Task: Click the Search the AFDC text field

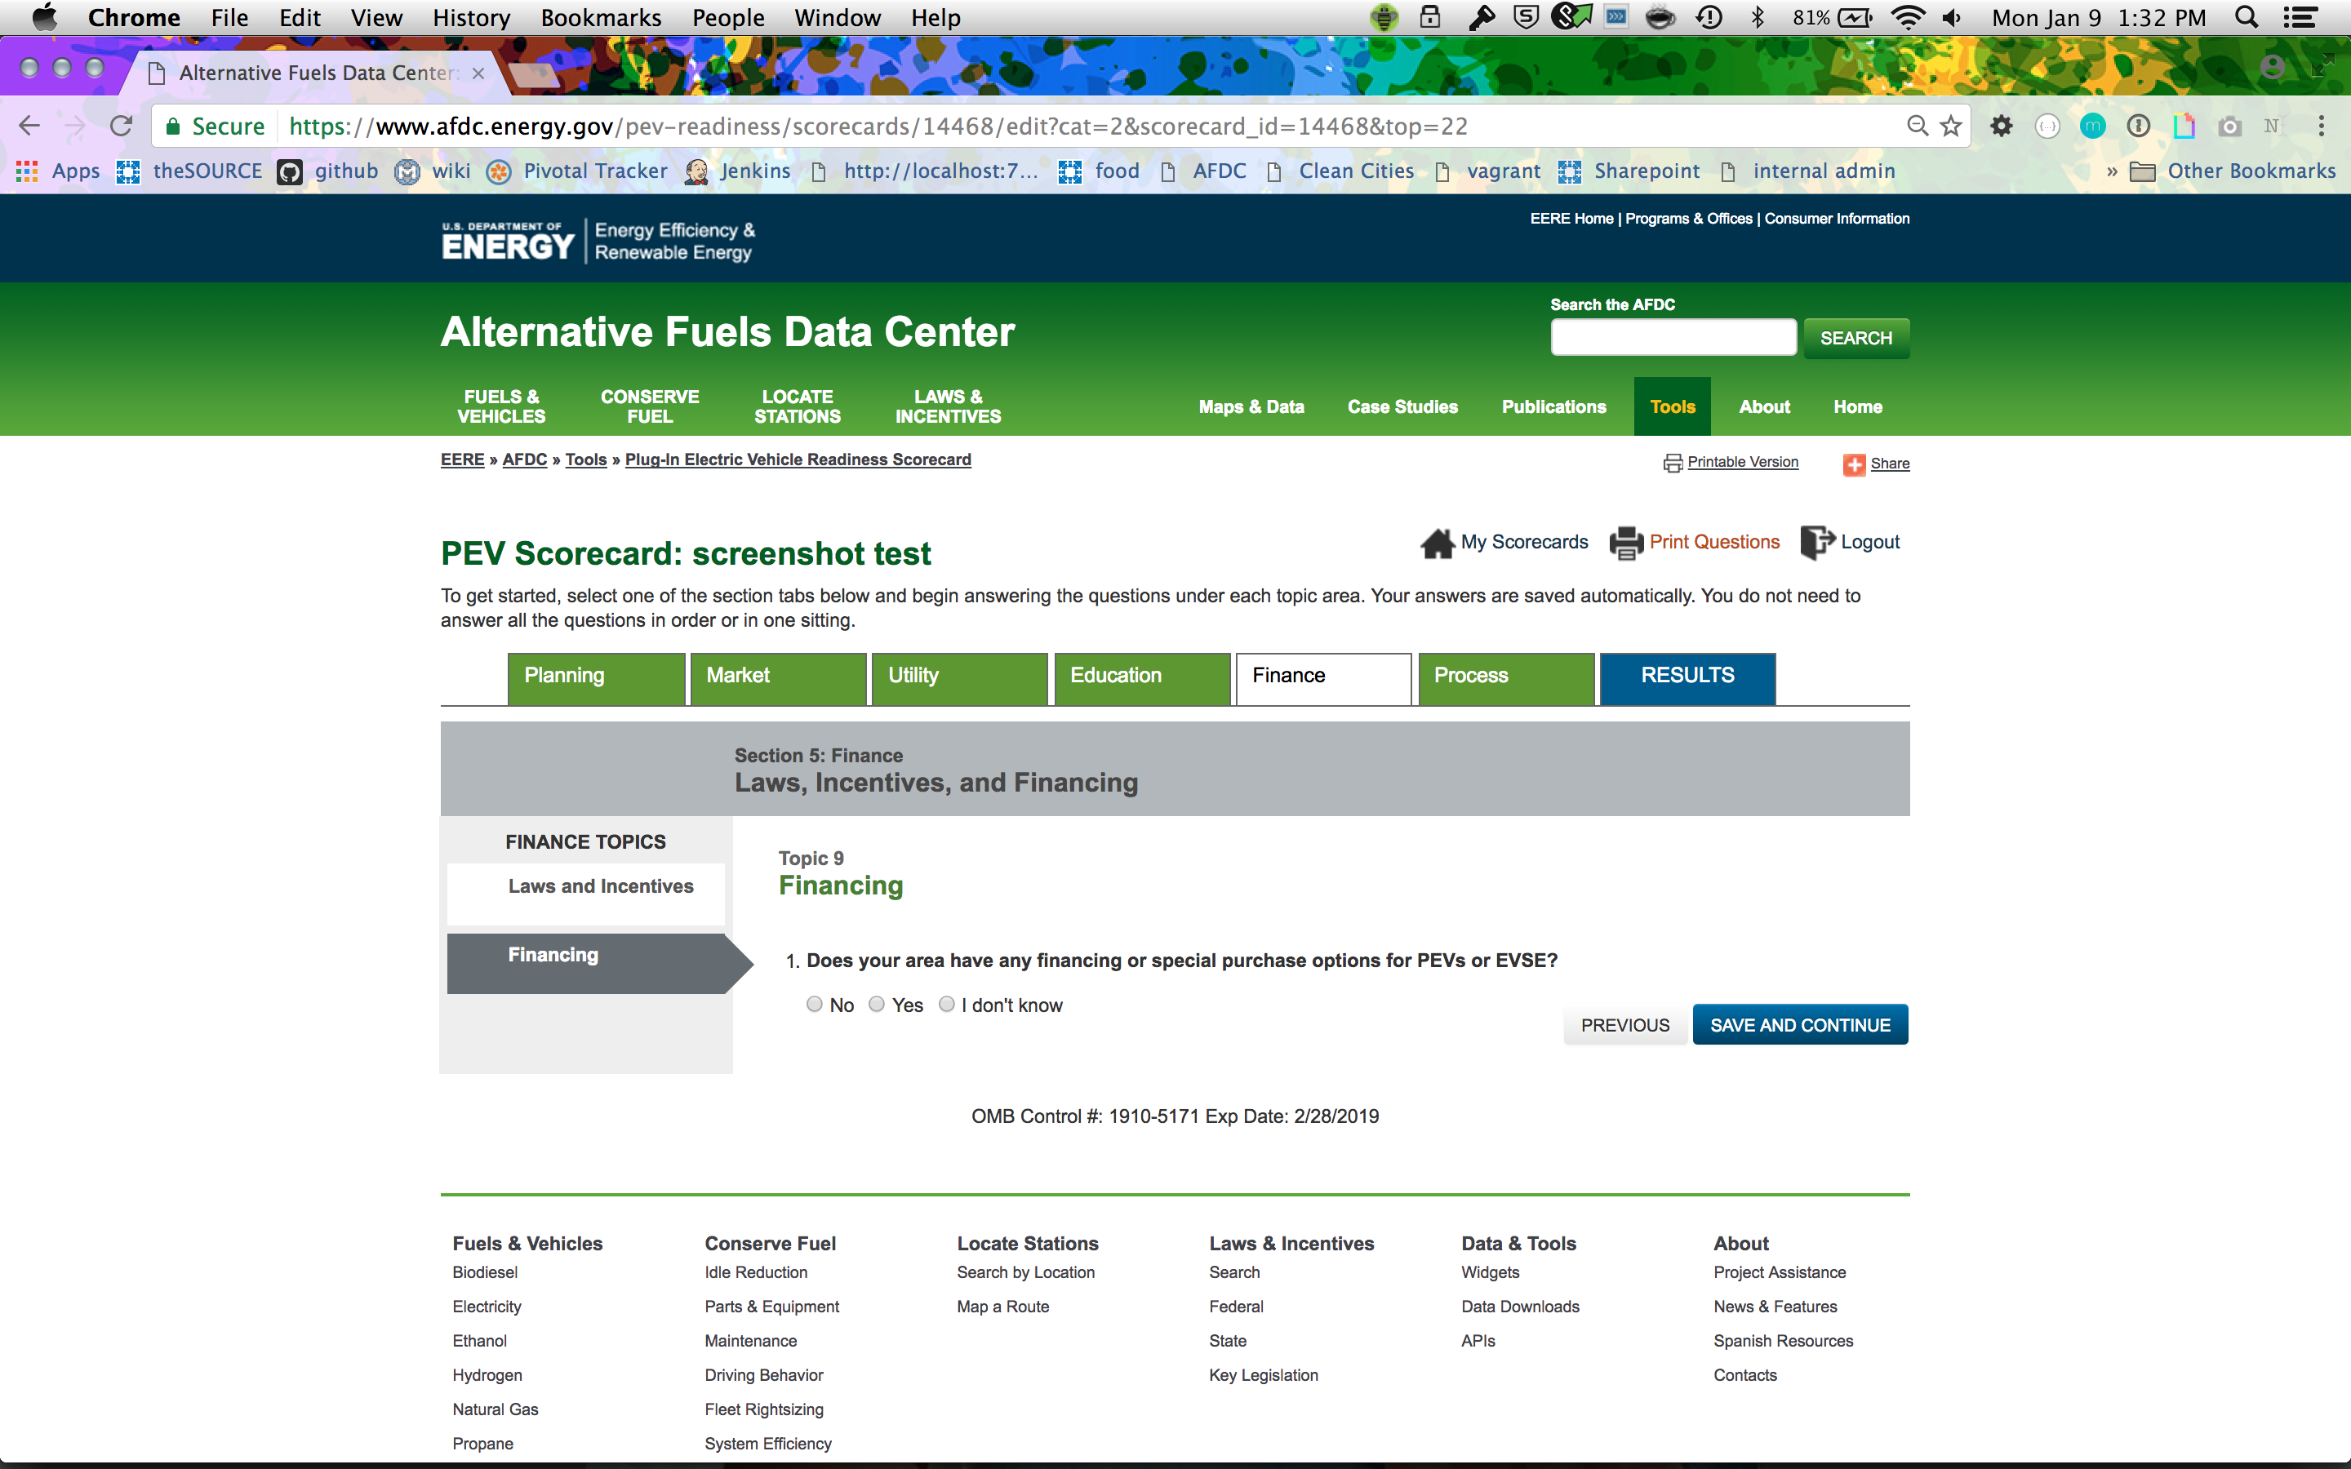Action: [x=1673, y=338]
